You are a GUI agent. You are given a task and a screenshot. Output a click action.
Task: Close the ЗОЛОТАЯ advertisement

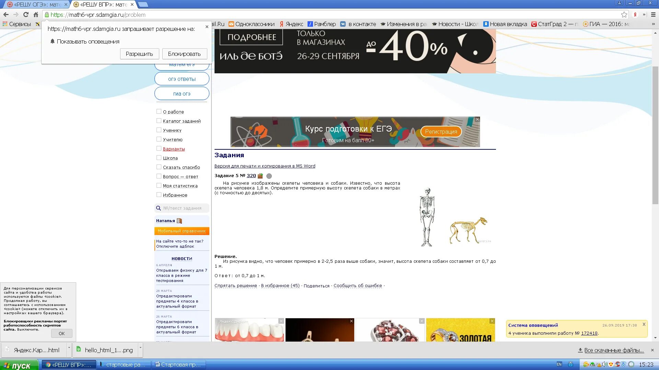492,321
